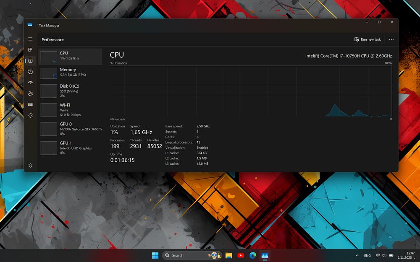Screen dimensions: 420x262
Task: Click the Intel Core i7-10750H CPU name
Action: [x=349, y=56]
